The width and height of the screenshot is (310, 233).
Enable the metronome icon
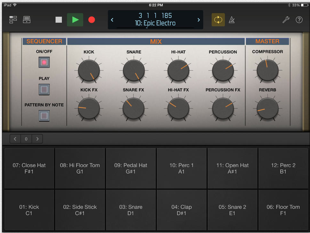232,20
